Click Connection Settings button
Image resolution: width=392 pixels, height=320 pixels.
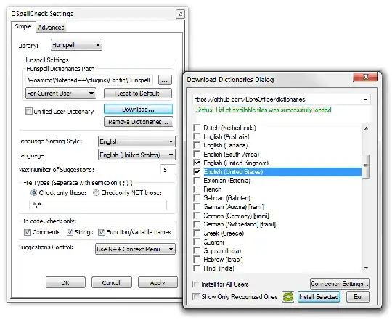[340, 284]
